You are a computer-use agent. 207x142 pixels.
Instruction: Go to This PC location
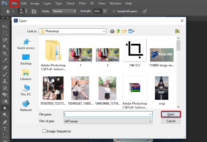click(26, 91)
